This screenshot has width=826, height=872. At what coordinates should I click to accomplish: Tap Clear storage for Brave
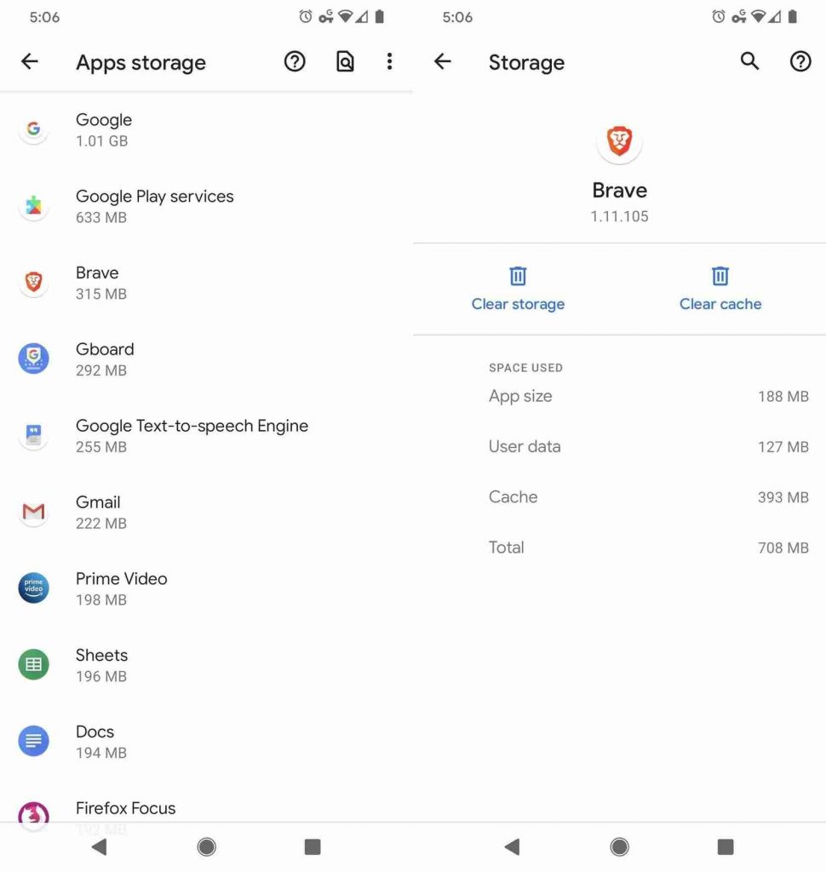518,289
